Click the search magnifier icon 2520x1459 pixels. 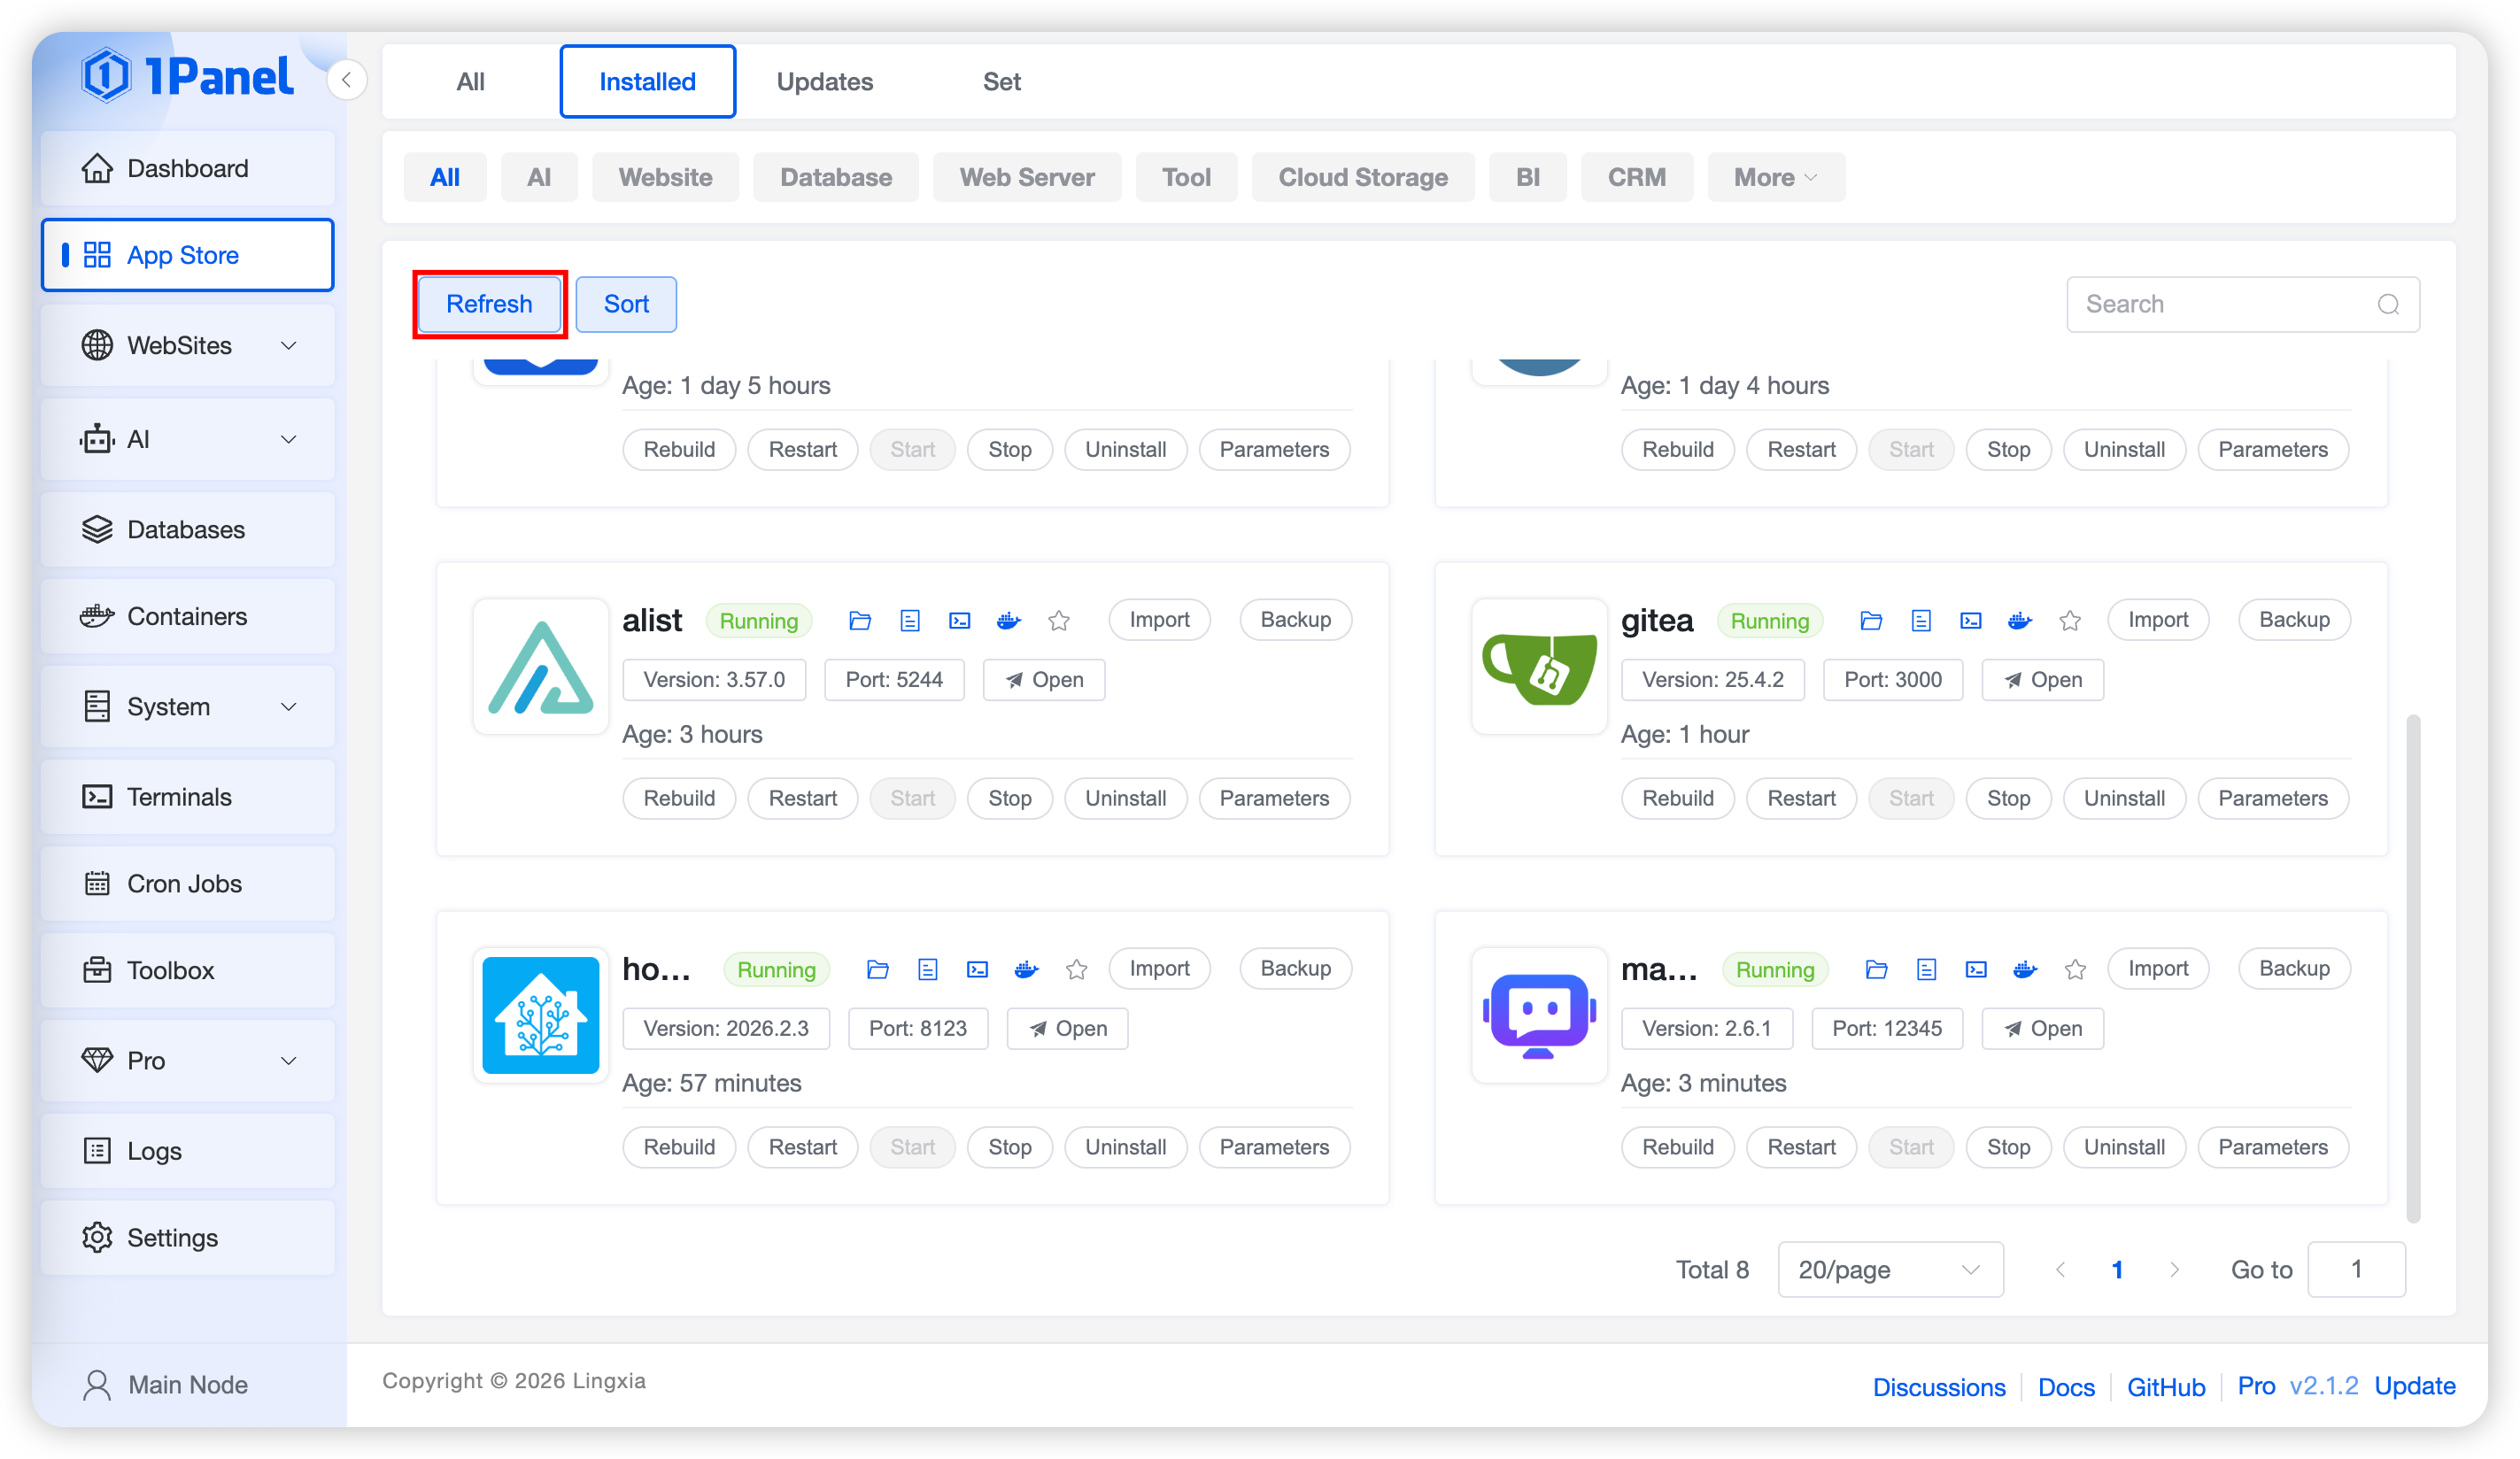pyautogui.click(x=2388, y=304)
